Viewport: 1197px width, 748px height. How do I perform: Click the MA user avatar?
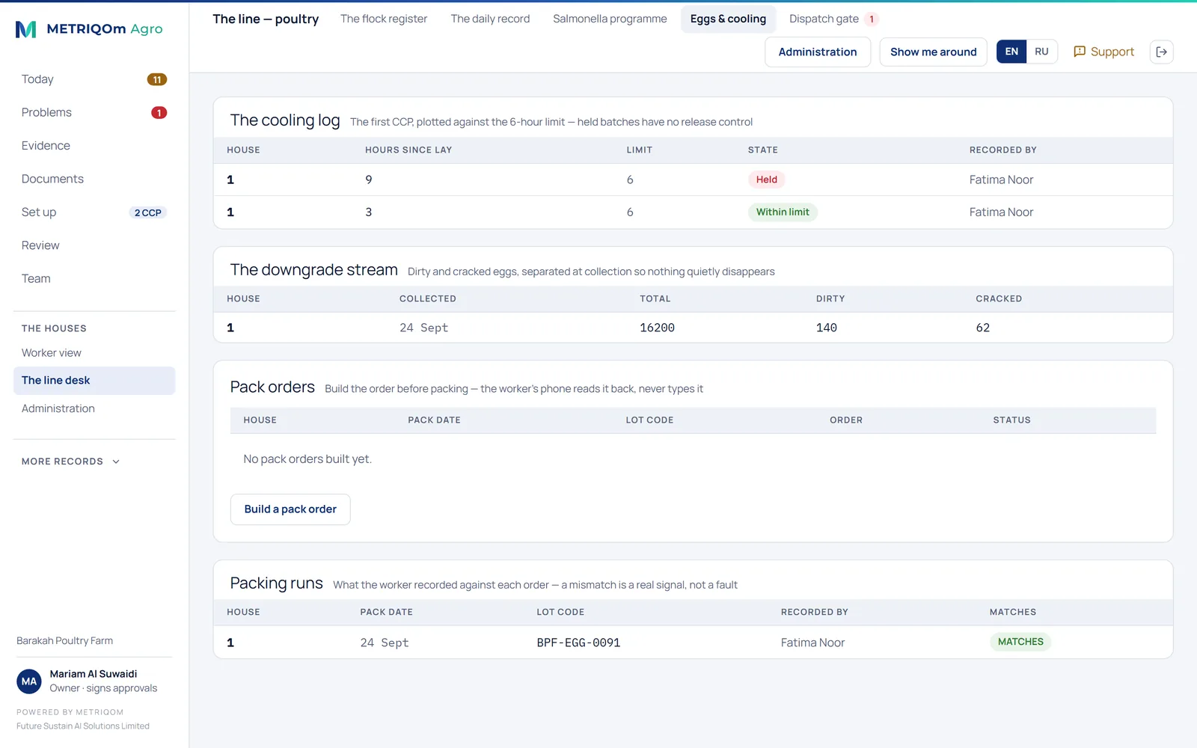(29, 681)
